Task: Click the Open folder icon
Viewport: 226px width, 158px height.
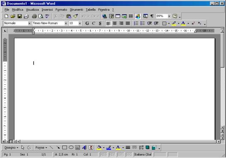Action: click(13, 16)
